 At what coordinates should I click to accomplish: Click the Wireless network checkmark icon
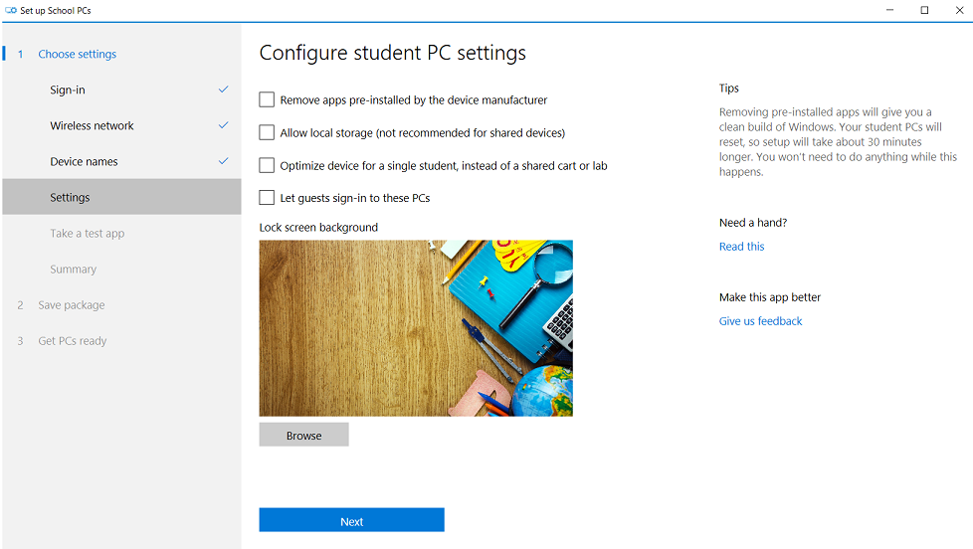pos(224,125)
